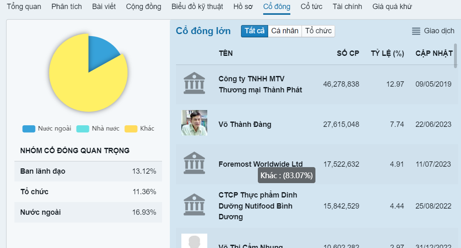The height and width of the screenshot is (248, 461).
Task: Filter shareholders by Cá nhân
Action: 285,31
